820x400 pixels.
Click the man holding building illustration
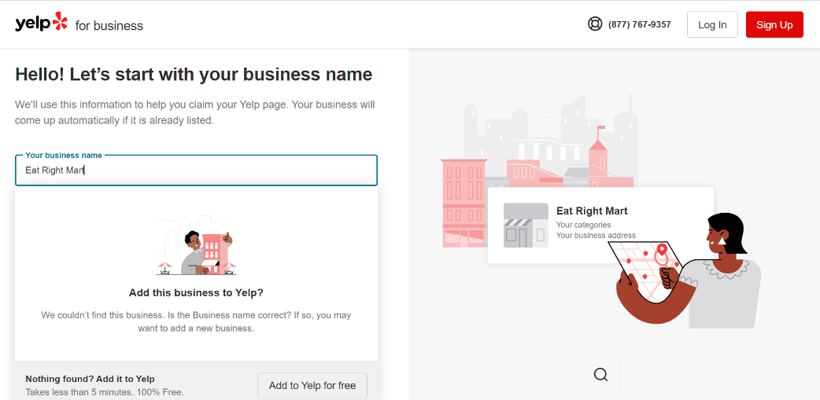[197, 247]
